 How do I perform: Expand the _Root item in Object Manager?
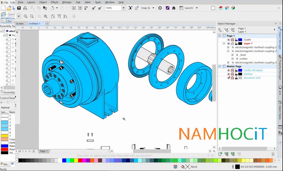(x=232, y=55)
